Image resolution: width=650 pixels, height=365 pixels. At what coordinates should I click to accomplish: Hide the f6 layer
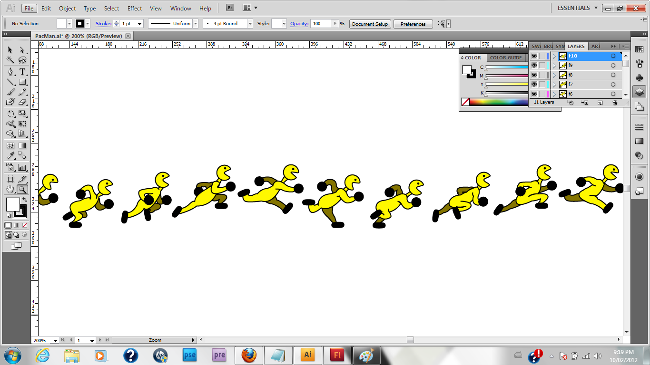(x=534, y=94)
